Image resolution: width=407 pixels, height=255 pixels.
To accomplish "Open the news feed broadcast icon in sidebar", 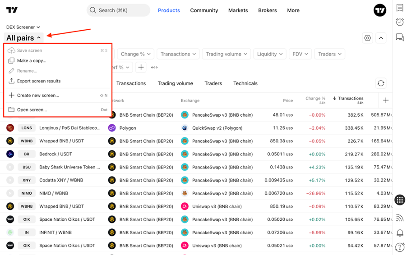I will (400, 218).
